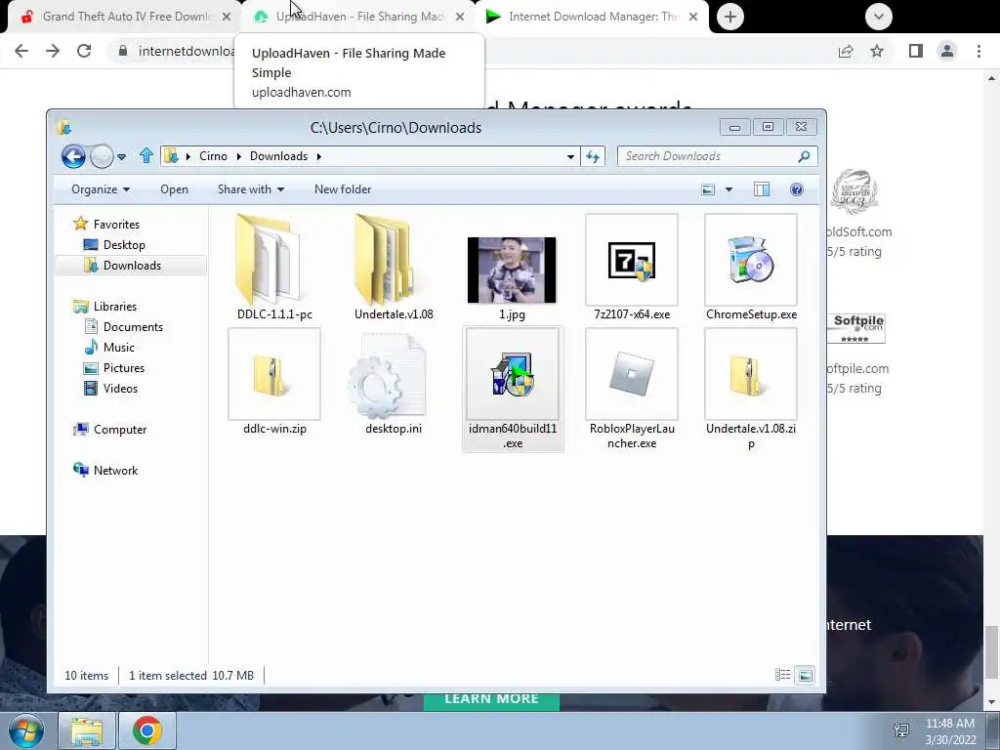The height and width of the screenshot is (750, 1000).
Task: Select the RobloxPlayerLauncher.exe icon
Action: (632, 374)
